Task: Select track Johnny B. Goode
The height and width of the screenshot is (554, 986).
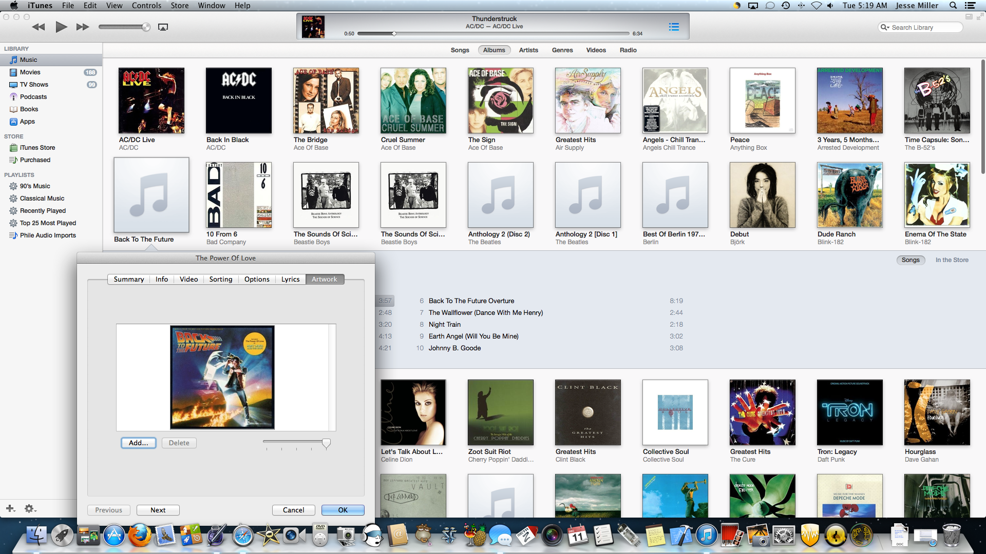Action: pos(455,348)
